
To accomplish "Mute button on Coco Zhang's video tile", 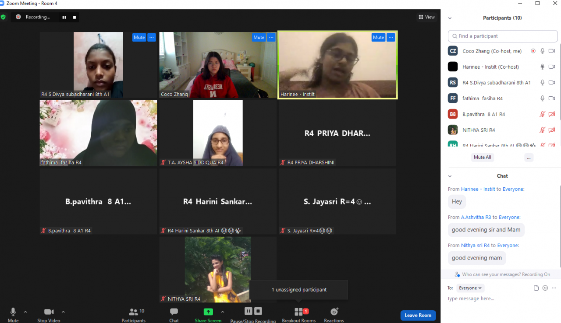I will click(x=259, y=38).
